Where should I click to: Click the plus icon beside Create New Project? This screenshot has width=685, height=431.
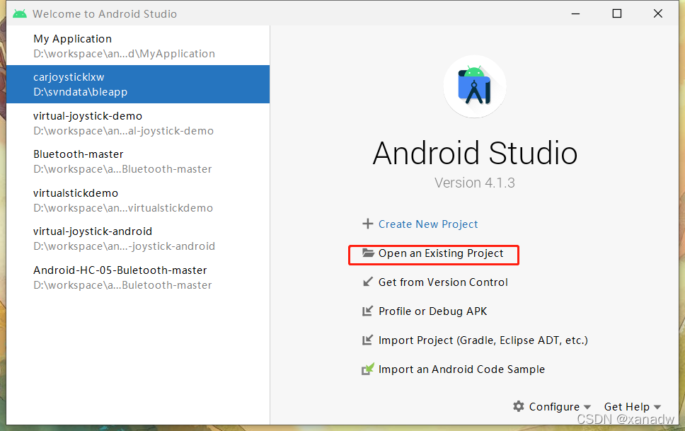point(368,224)
